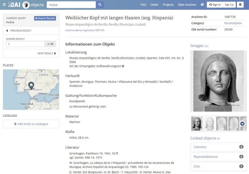Go back to Search Results
249x174 pixels.
click(x=45, y=18)
